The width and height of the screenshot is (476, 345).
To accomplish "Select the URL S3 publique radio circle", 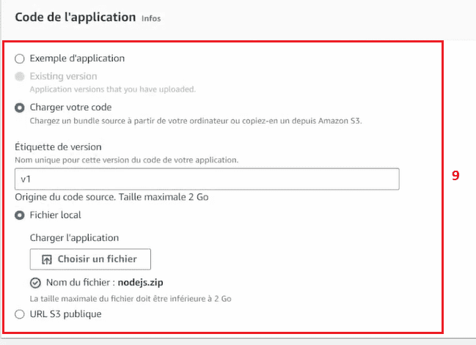I will [x=20, y=314].
